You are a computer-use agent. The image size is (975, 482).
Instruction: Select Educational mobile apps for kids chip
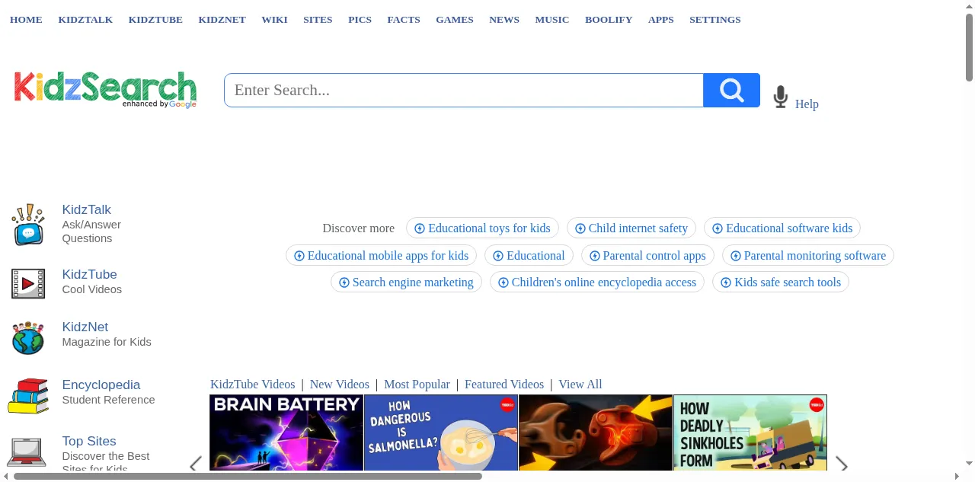pos(381,256)
